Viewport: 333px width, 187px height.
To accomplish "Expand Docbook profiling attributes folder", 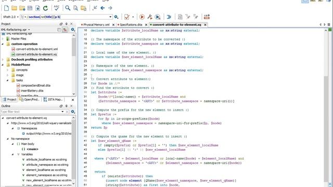I will 3,60.
